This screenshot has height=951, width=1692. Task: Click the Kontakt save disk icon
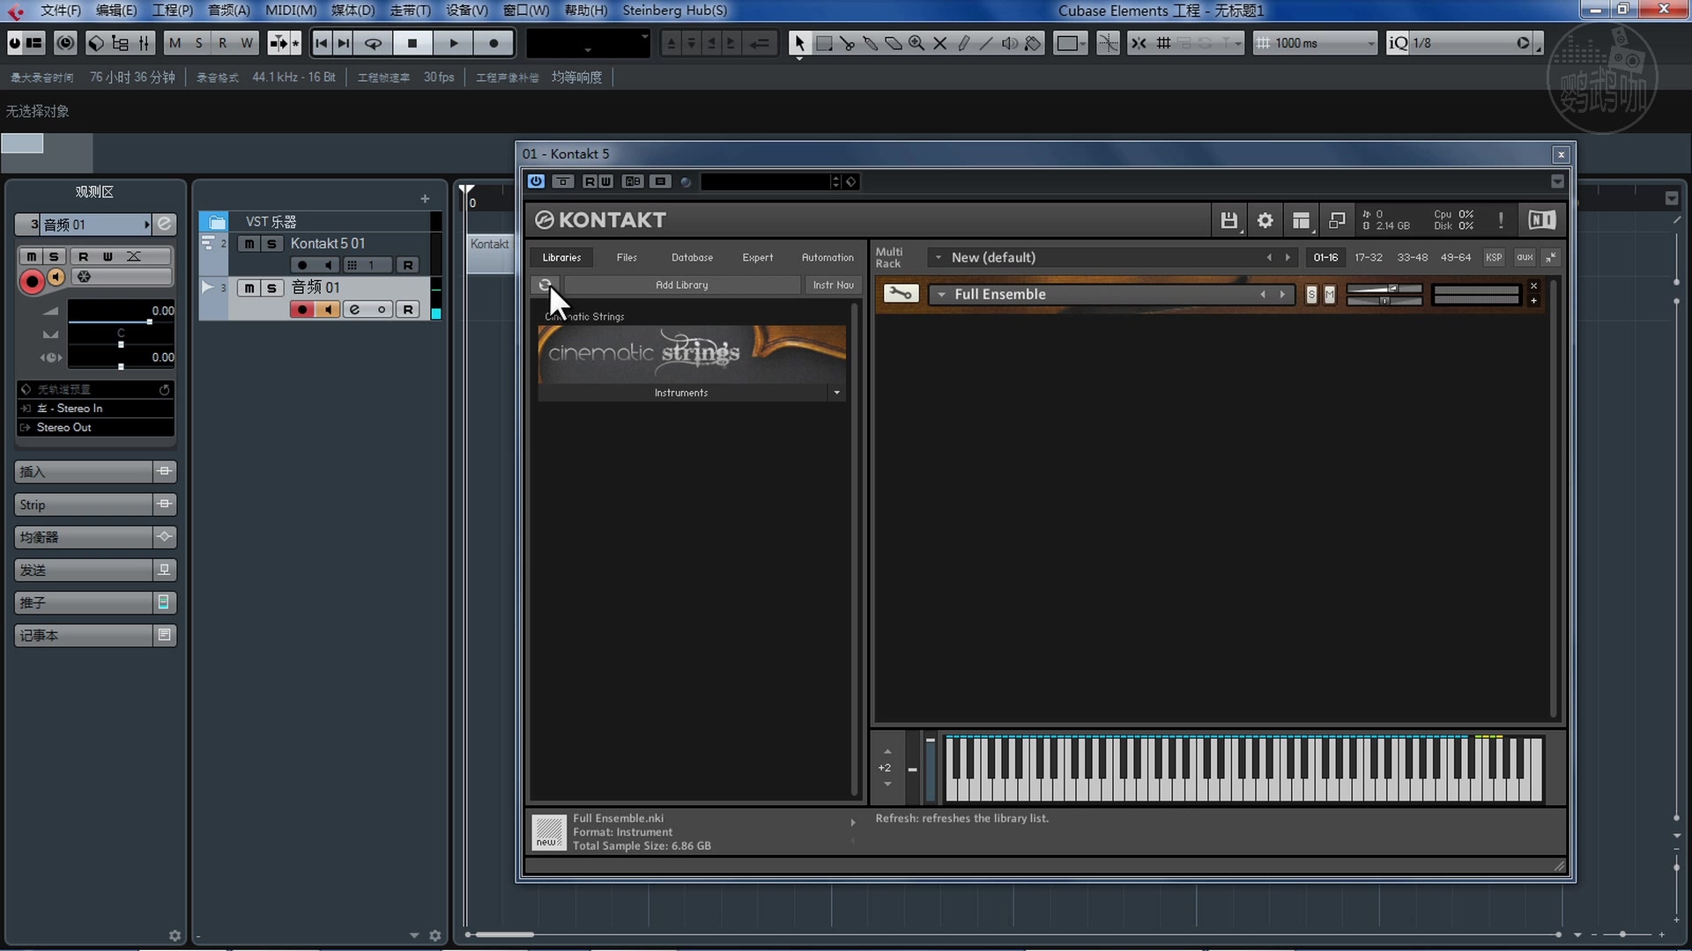[x=1228, y=220]
